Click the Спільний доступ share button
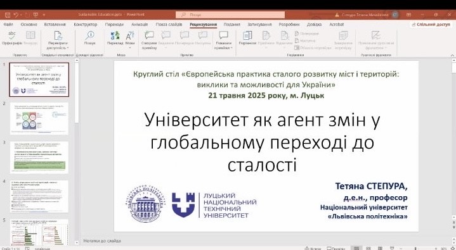Image resolution: width=456 pixels, height=250 pixels. tap(431, 25)
